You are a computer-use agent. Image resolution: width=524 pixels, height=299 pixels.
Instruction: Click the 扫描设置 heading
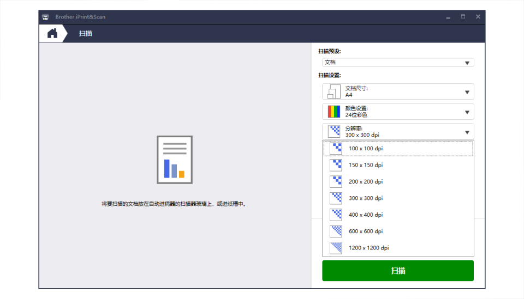[x=330, y=75]
